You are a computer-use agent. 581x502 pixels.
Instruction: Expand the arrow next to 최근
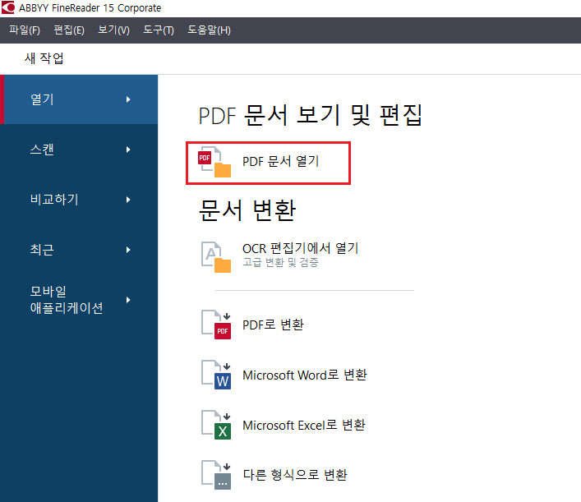coord(128,250)
